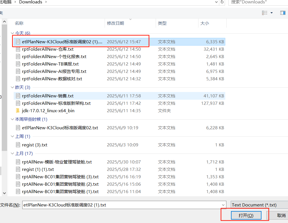Click file icon of rptAllNew-模版-物业管理驾驶舱.txt
The height and width of the screenshot is (223, 288).
18,162
